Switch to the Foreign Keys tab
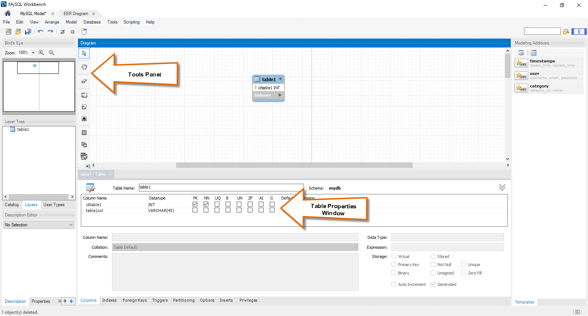The width and height of the screenshot is (588, 316). [x=135, y=300]
